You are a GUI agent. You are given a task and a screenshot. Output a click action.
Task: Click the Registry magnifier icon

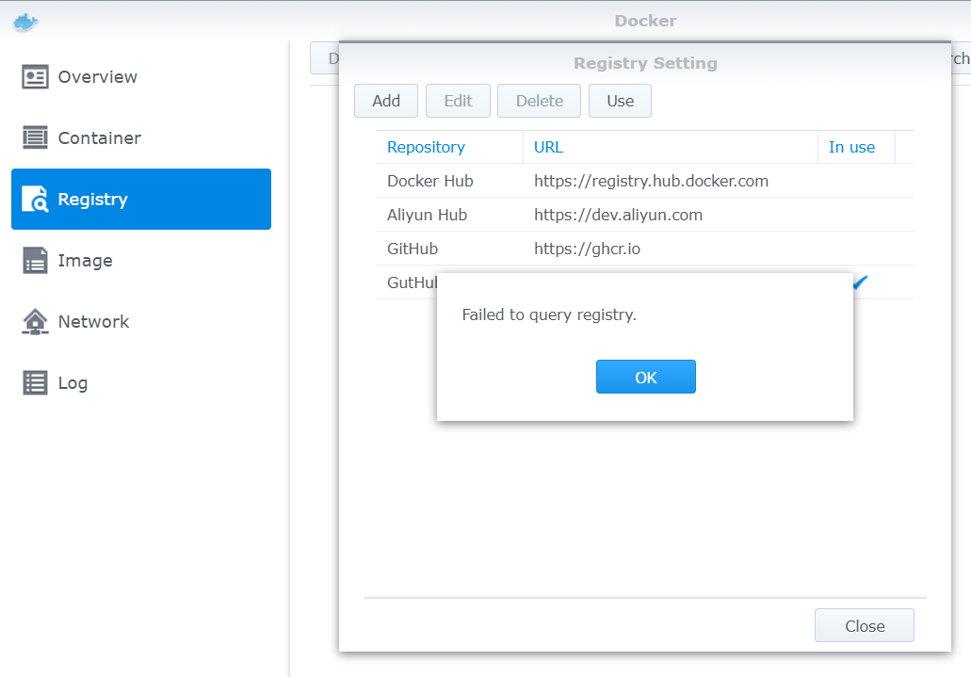coord(35,200)
